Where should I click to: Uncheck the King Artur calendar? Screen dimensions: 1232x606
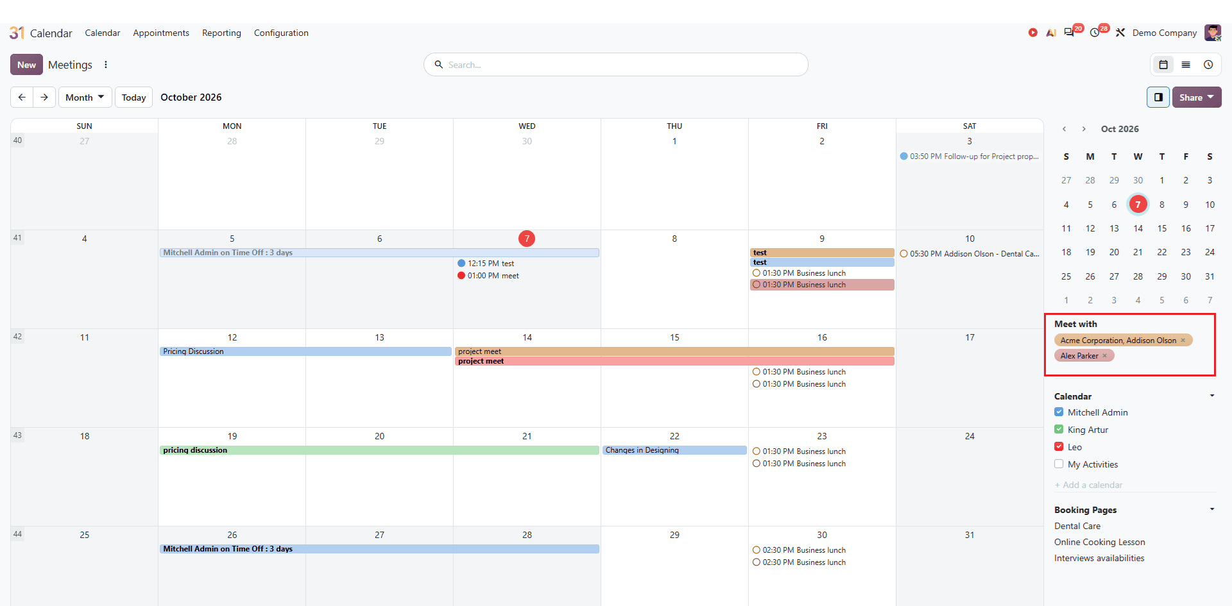pos(1059,430)
